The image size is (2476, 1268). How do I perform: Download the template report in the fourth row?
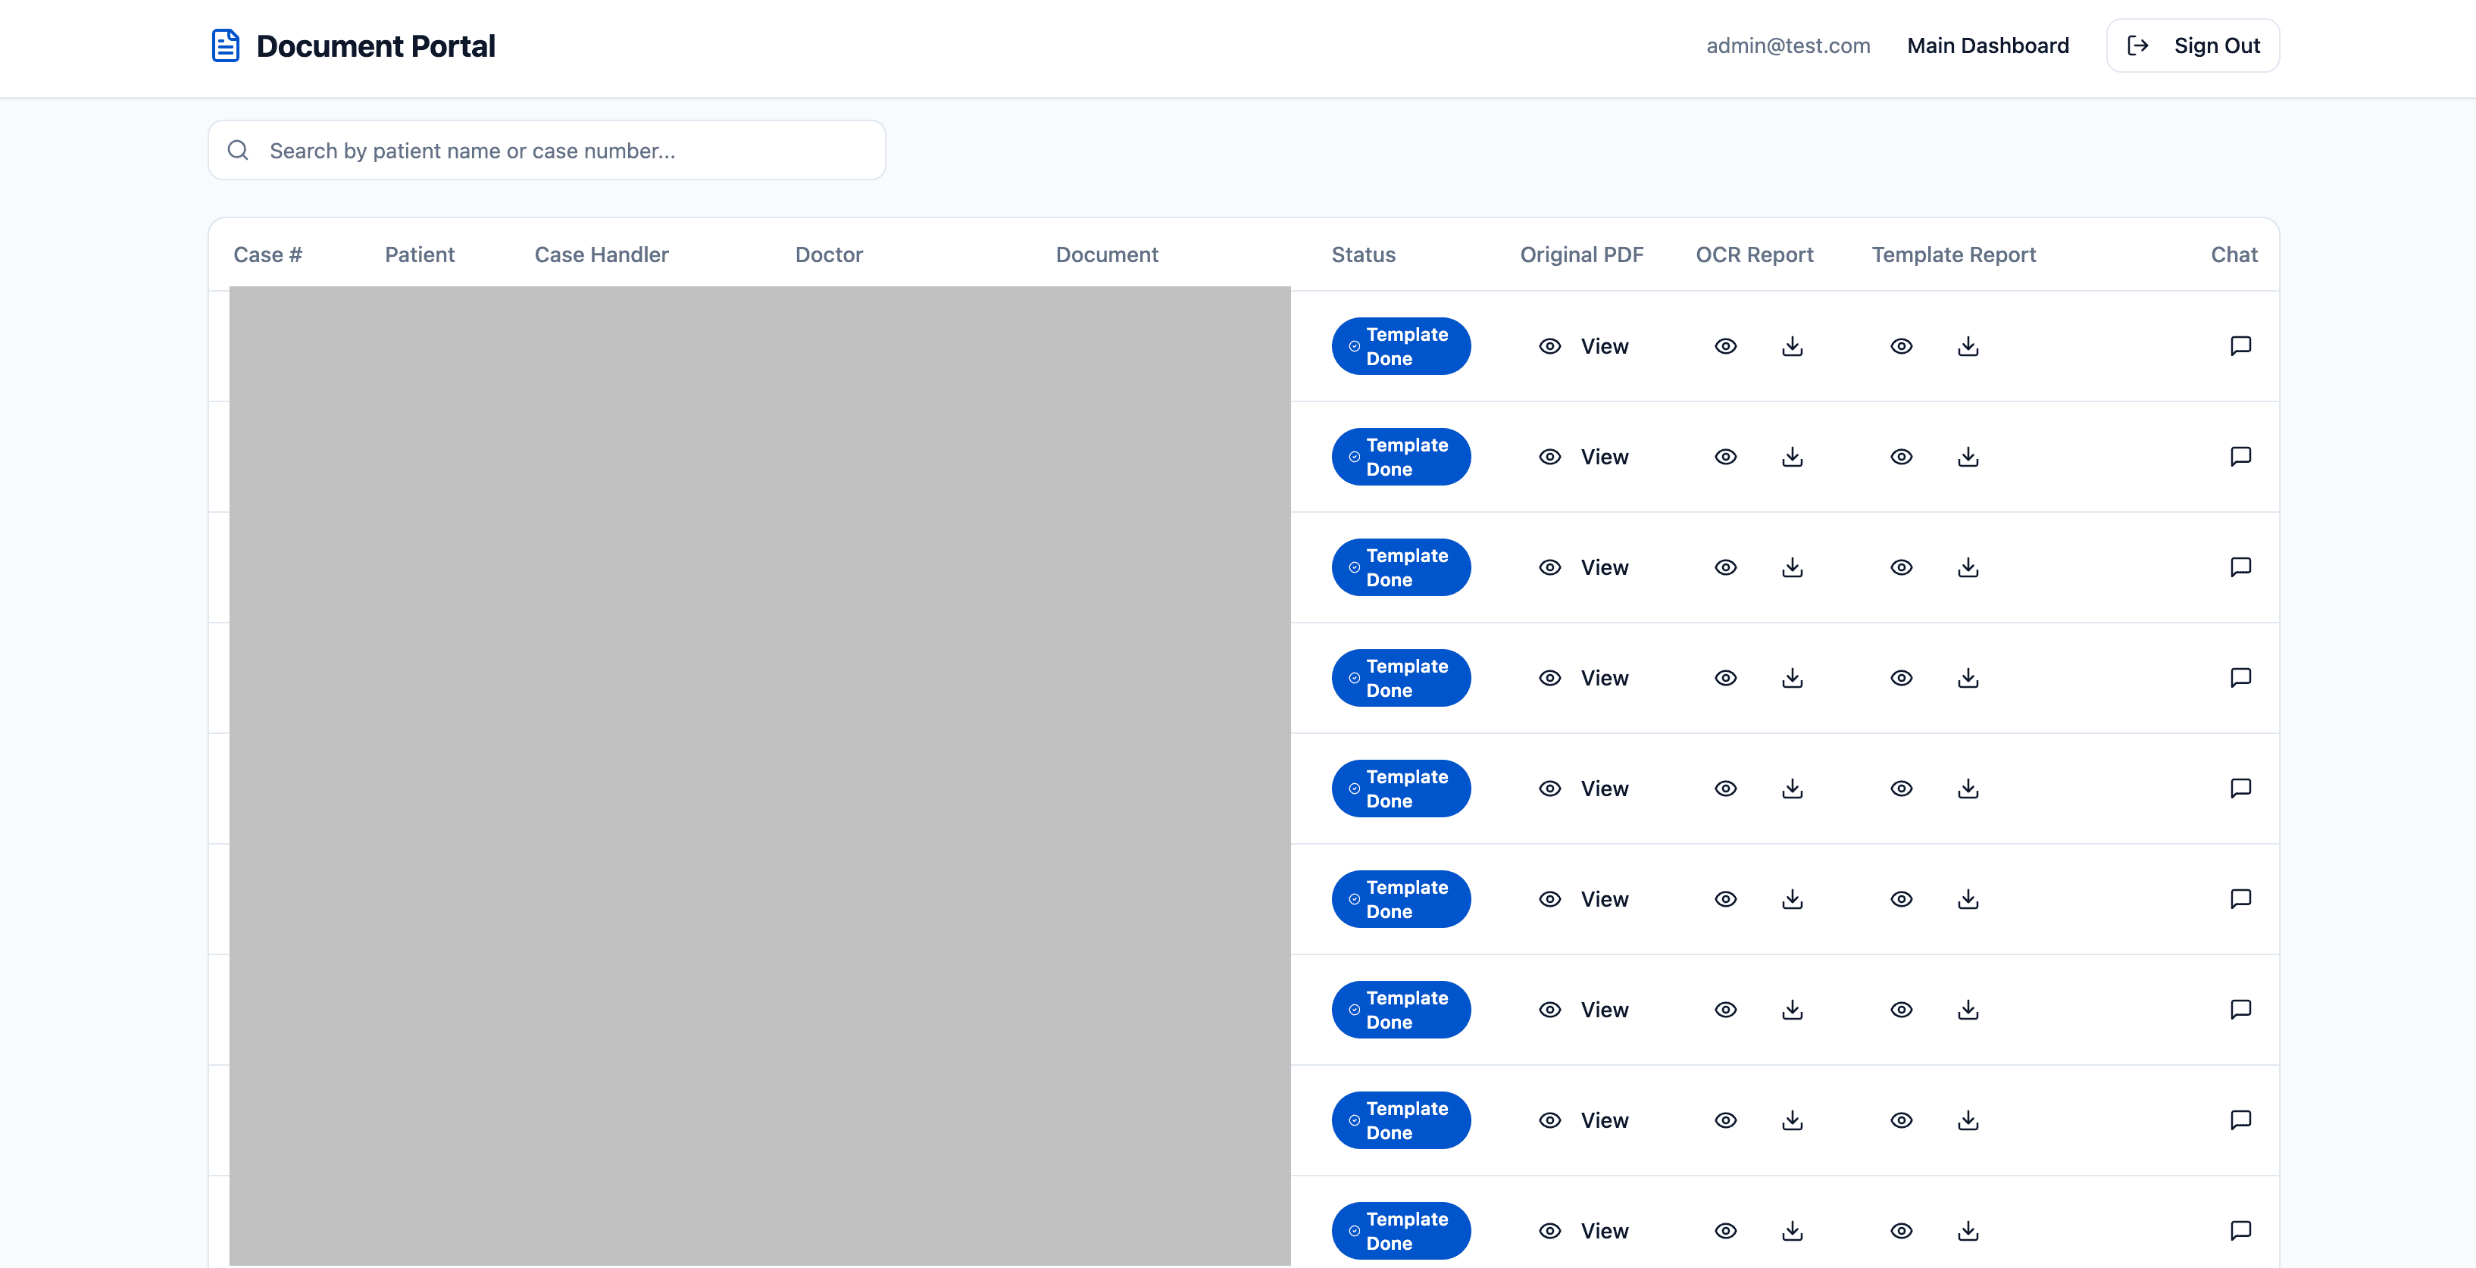[x=1968, y=677]
